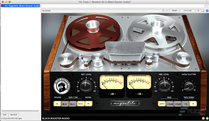Toggle the plugin bypass checkbox at top right
209x121 pixels.
[x=207, y=11]
